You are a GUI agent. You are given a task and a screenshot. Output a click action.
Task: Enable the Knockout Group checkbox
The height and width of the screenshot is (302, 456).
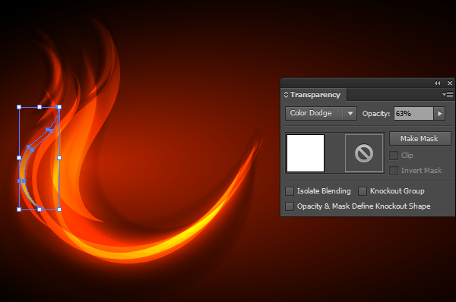363,191
